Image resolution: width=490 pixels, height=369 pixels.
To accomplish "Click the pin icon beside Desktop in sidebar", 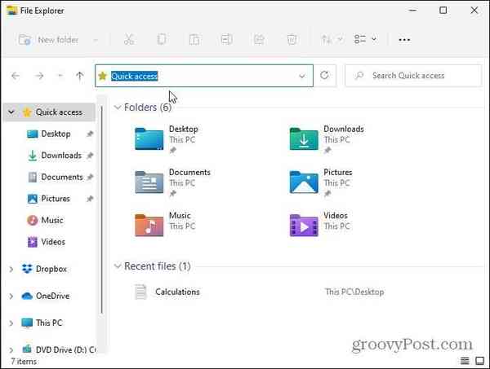I will coord(90,134).
